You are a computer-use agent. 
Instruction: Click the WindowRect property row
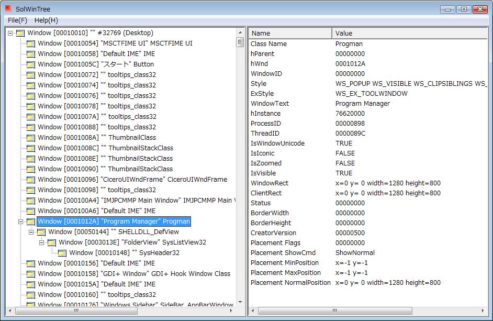pyautogui.click(x=368, y=183)
